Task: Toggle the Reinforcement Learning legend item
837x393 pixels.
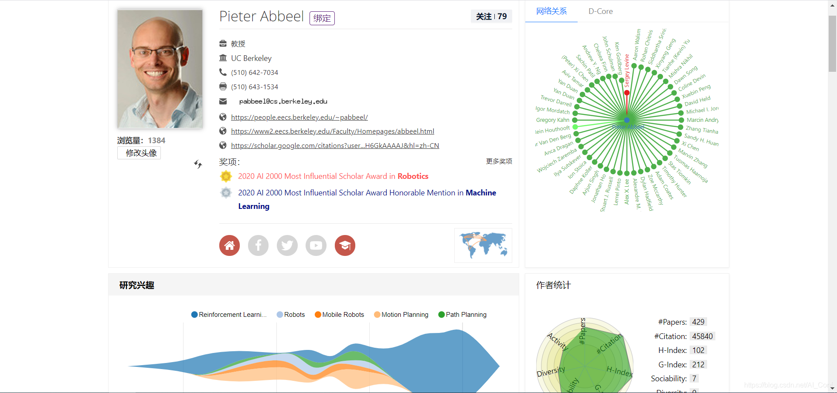Action: pos(229,315)
